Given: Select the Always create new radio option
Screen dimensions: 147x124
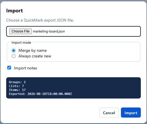Looking at the screenshot, I should (13, 56).
